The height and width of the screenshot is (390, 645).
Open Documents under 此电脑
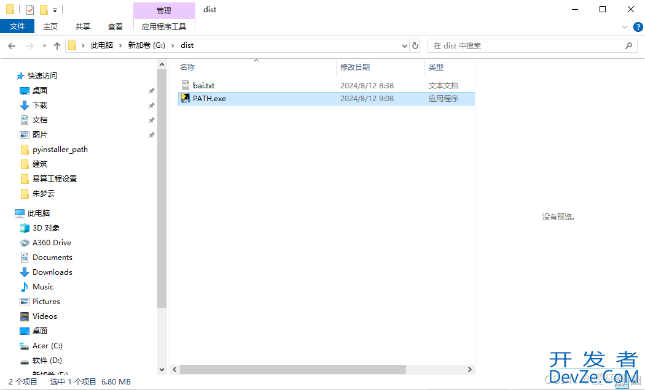[52, 258]
